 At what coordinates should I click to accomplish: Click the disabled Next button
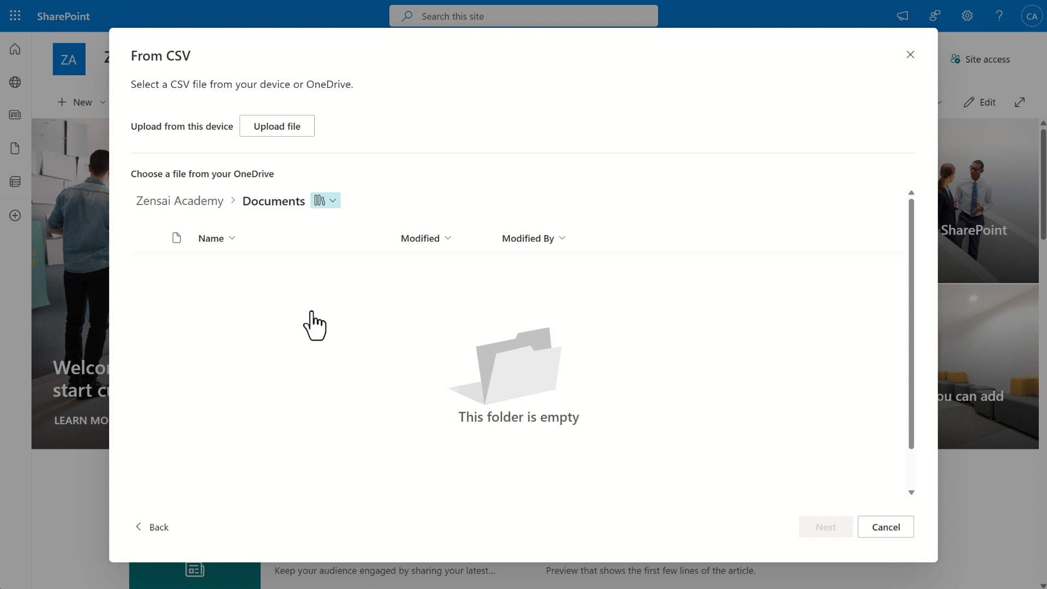826,527
